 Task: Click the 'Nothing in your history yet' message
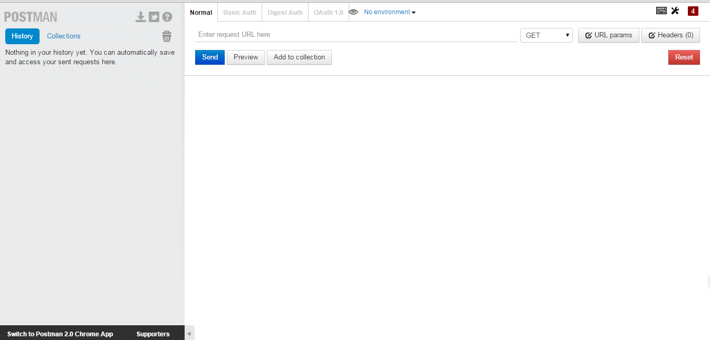pos(90,57)
